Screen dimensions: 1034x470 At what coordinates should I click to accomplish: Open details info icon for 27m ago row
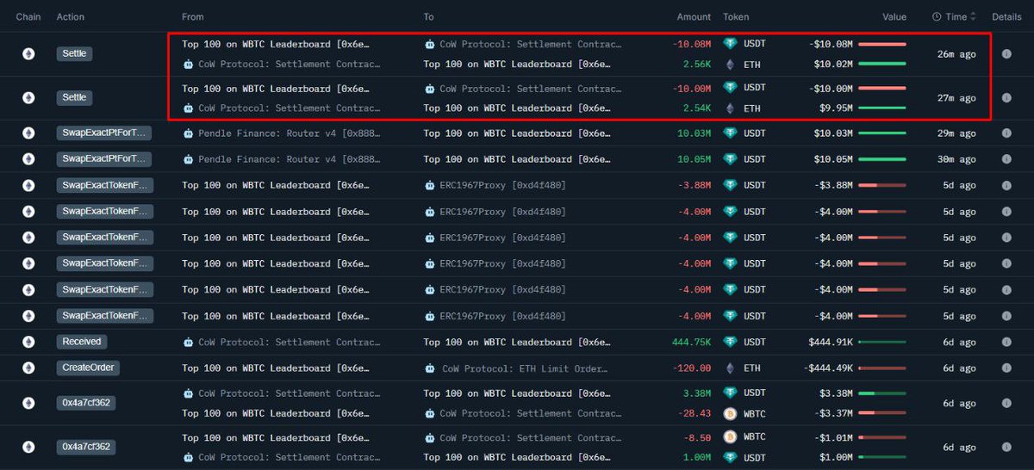[x=1006, y=98]
